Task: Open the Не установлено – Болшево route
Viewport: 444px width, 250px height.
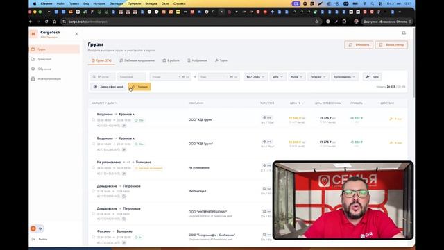Action: click(124, 162)
